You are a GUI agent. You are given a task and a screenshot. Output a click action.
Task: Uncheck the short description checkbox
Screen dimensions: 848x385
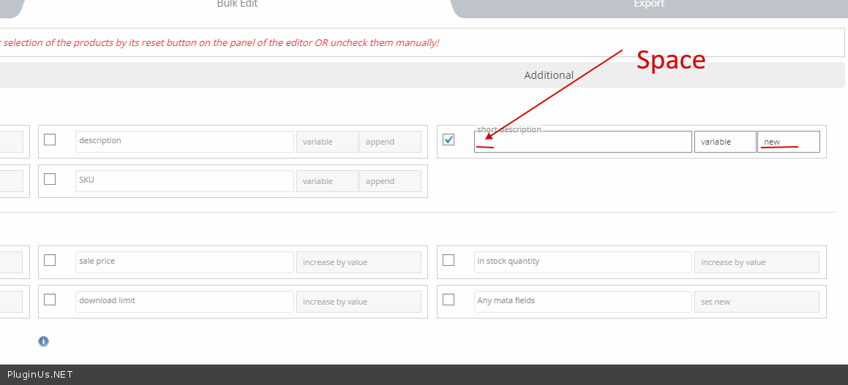449,140
